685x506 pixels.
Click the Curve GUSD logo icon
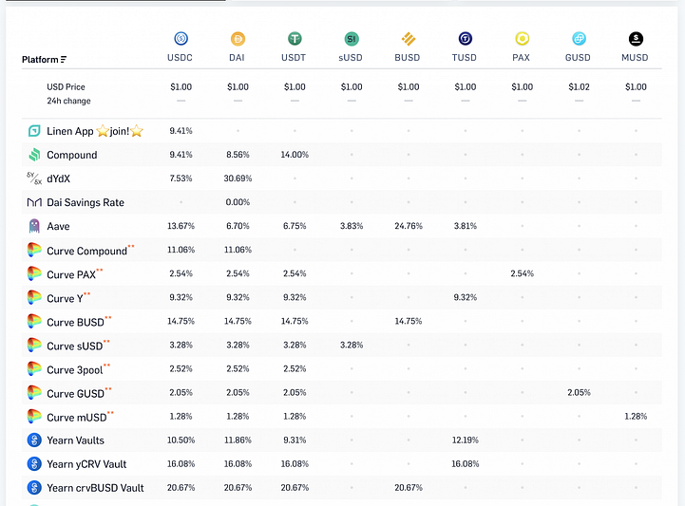pos(34,392)
